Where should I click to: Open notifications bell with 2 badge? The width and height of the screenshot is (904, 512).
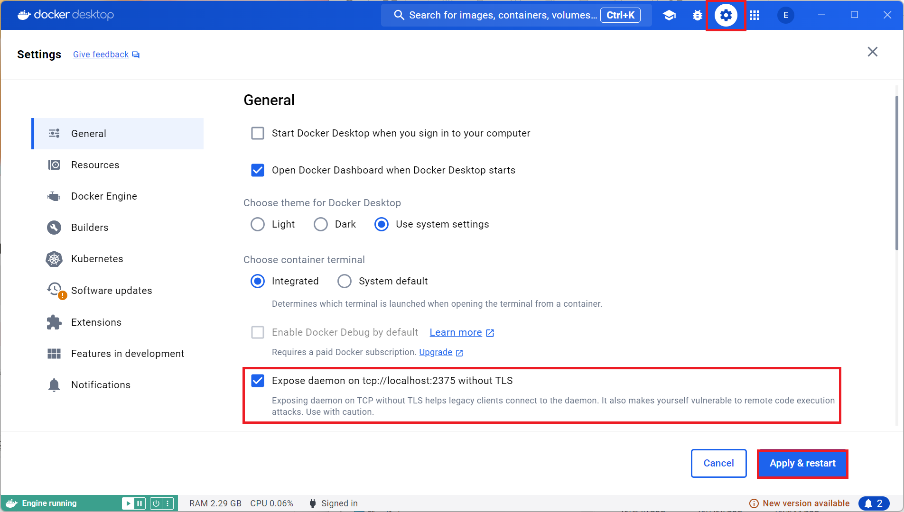(873, 503)
